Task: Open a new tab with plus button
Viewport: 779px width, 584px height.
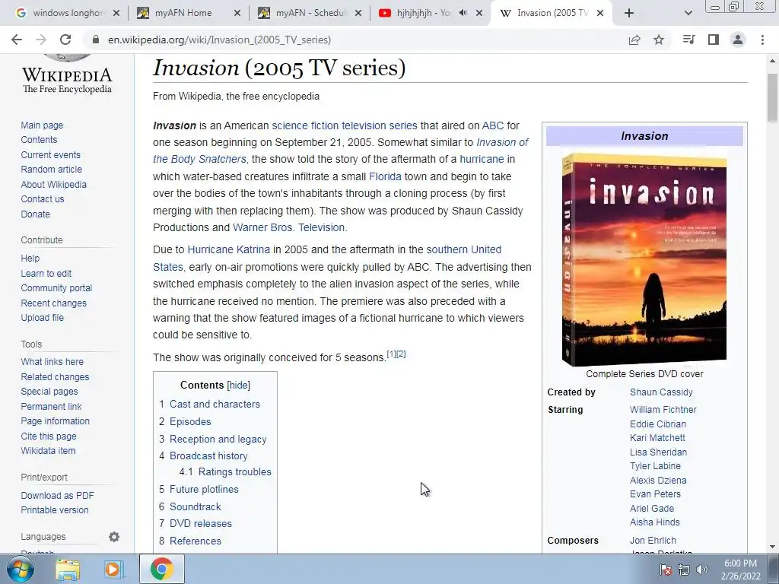Action: 629,13
